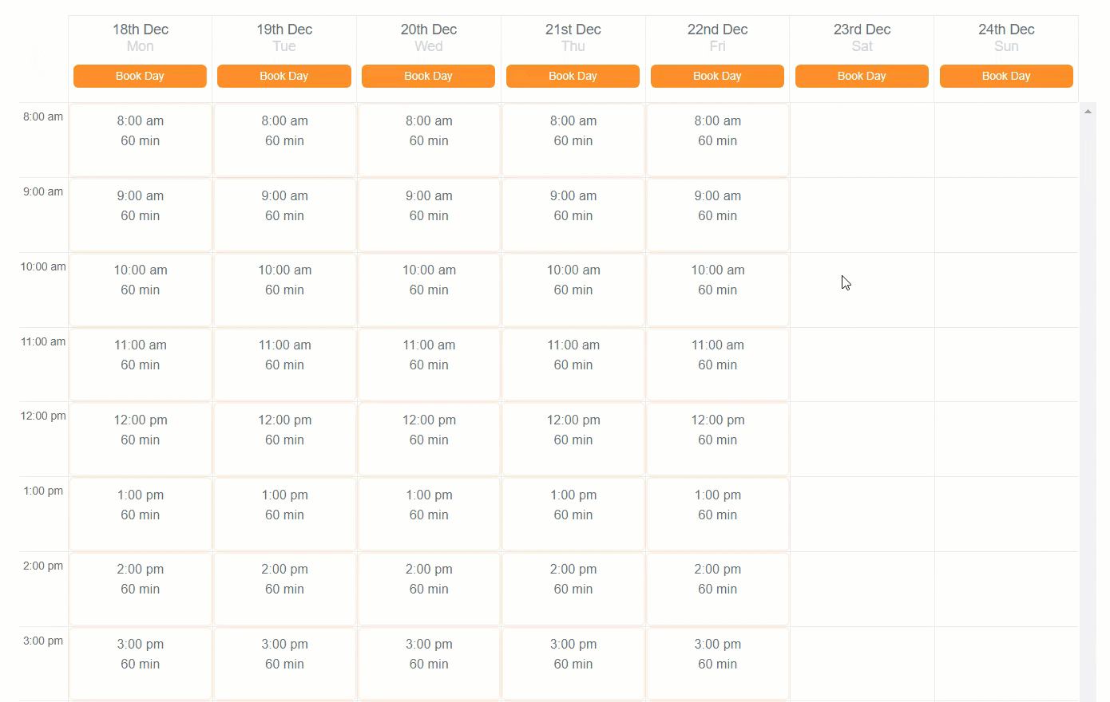Click Book Day for 18th Dec Monday
The height and width of the screenshot is (702, 1110).
pyautogui.click(x=140, y=76)
